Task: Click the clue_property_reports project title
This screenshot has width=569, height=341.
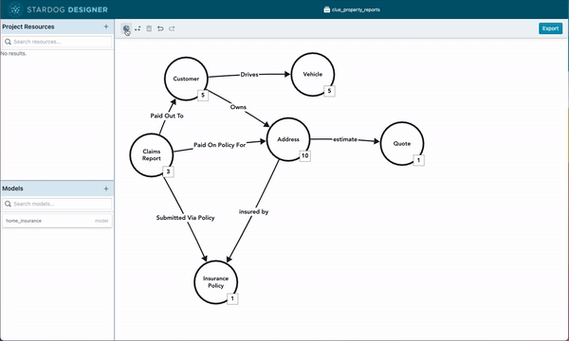Action: click(x=352, y=9)
